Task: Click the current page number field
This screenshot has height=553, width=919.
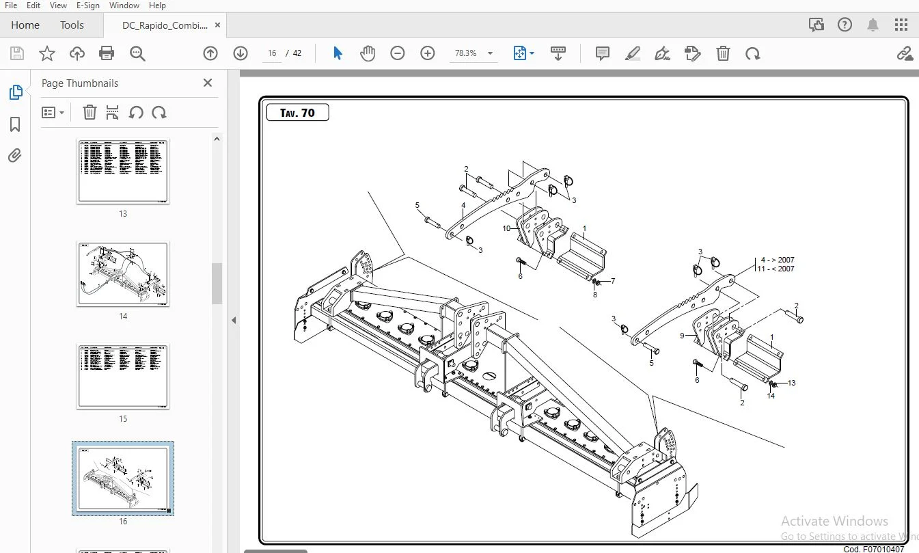Action: click(x=272, y=53)
